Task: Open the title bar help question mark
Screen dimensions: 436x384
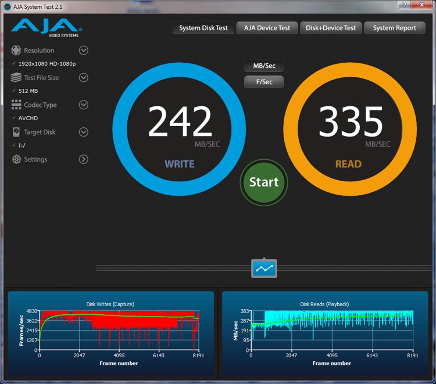Action: click(x=404, y=5)
